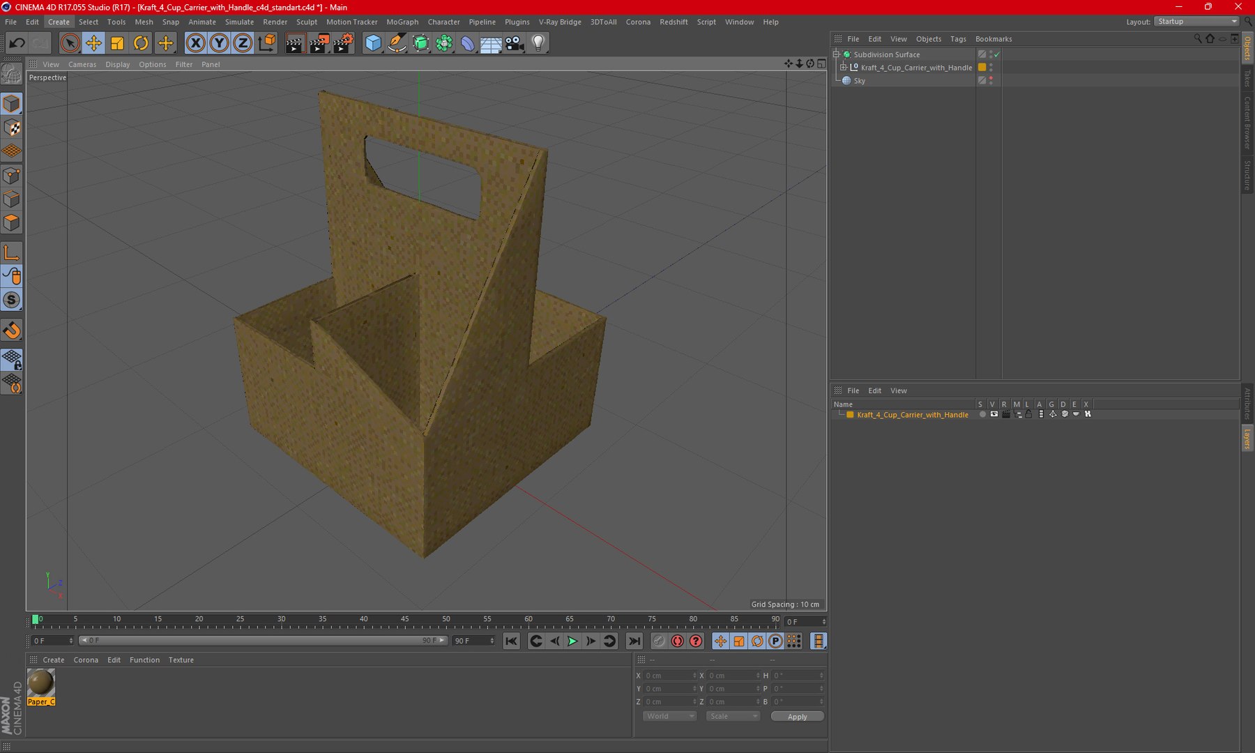Go to start of animation
The image size is (1255, 753).
click(x=511, y=641)
